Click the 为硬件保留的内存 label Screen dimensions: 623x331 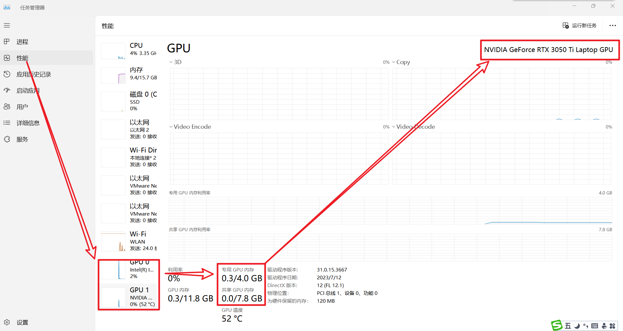[288, 301]
